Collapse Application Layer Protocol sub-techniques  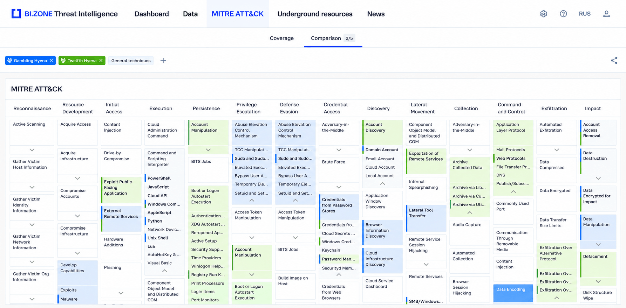(x=513, y=192)
